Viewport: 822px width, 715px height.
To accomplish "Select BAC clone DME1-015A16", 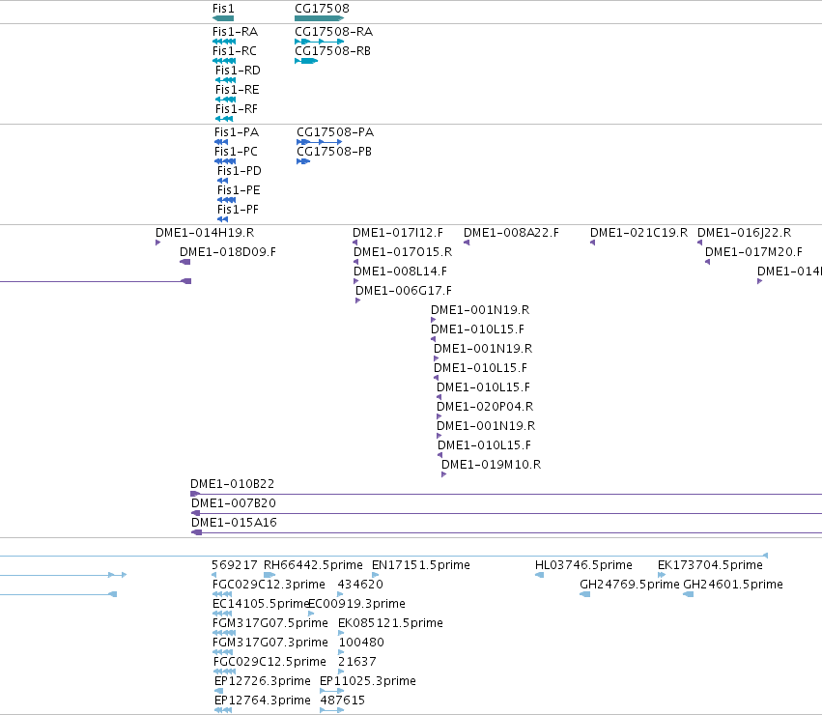I will 234,523.
